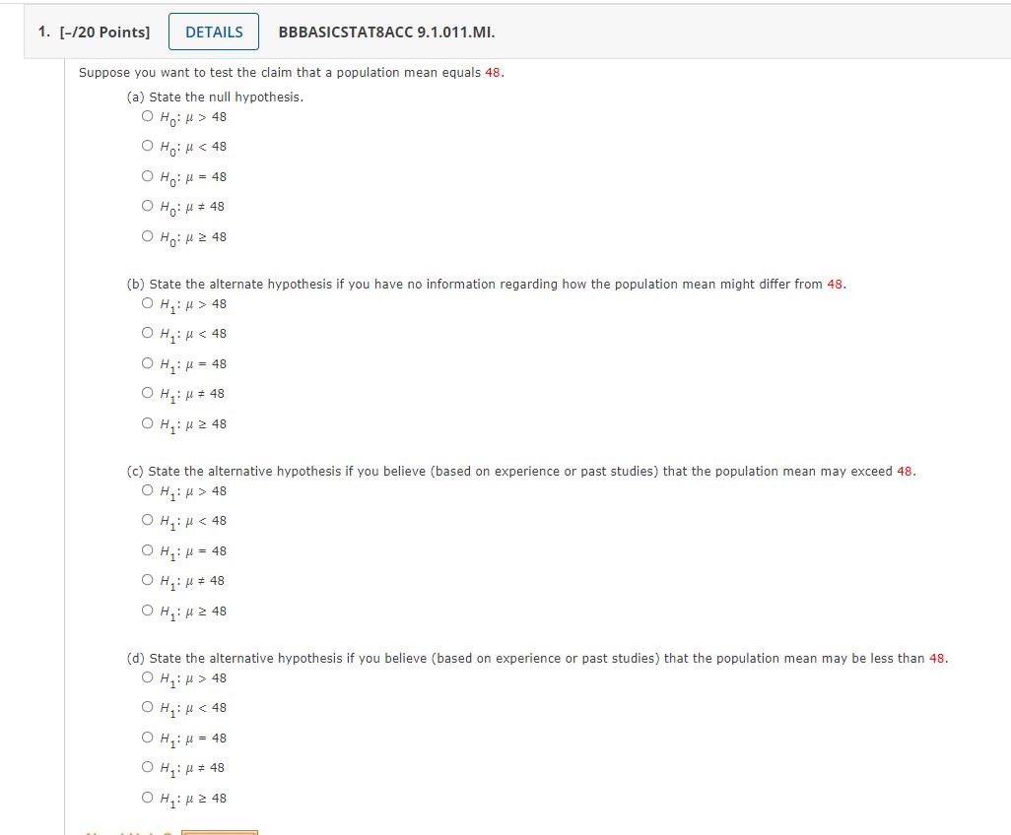
Task: Select H₀: μ ≠ 48 in part (a)
Action: click(146, 206)
